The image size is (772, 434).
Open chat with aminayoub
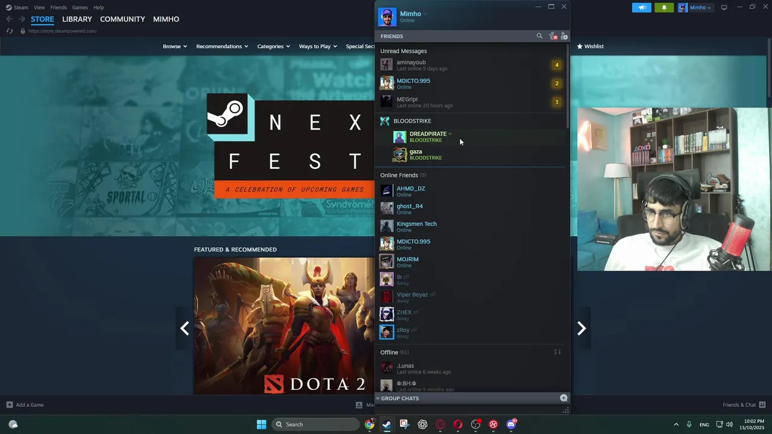click(x=470, y=65)
